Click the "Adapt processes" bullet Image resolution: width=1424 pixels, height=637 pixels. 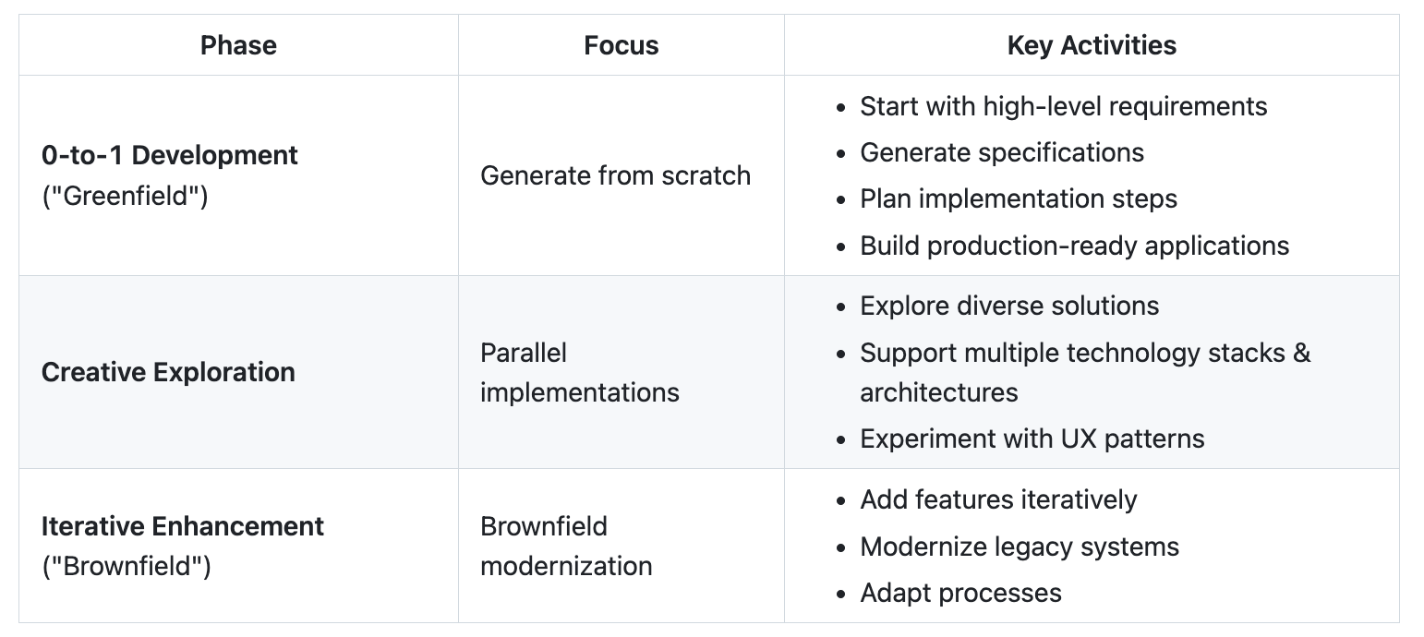pos(960,593)
